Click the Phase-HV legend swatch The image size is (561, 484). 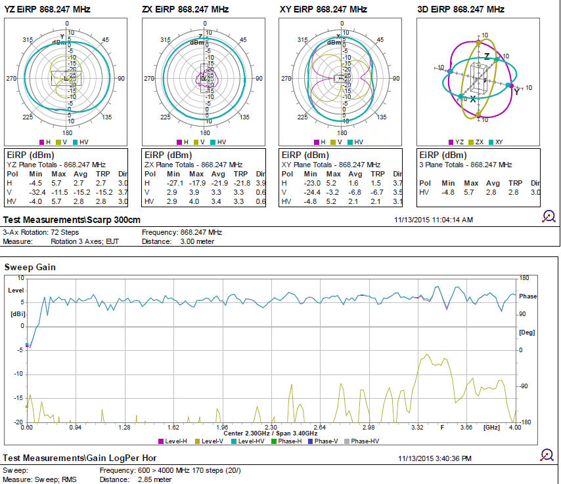coord(347,441)
